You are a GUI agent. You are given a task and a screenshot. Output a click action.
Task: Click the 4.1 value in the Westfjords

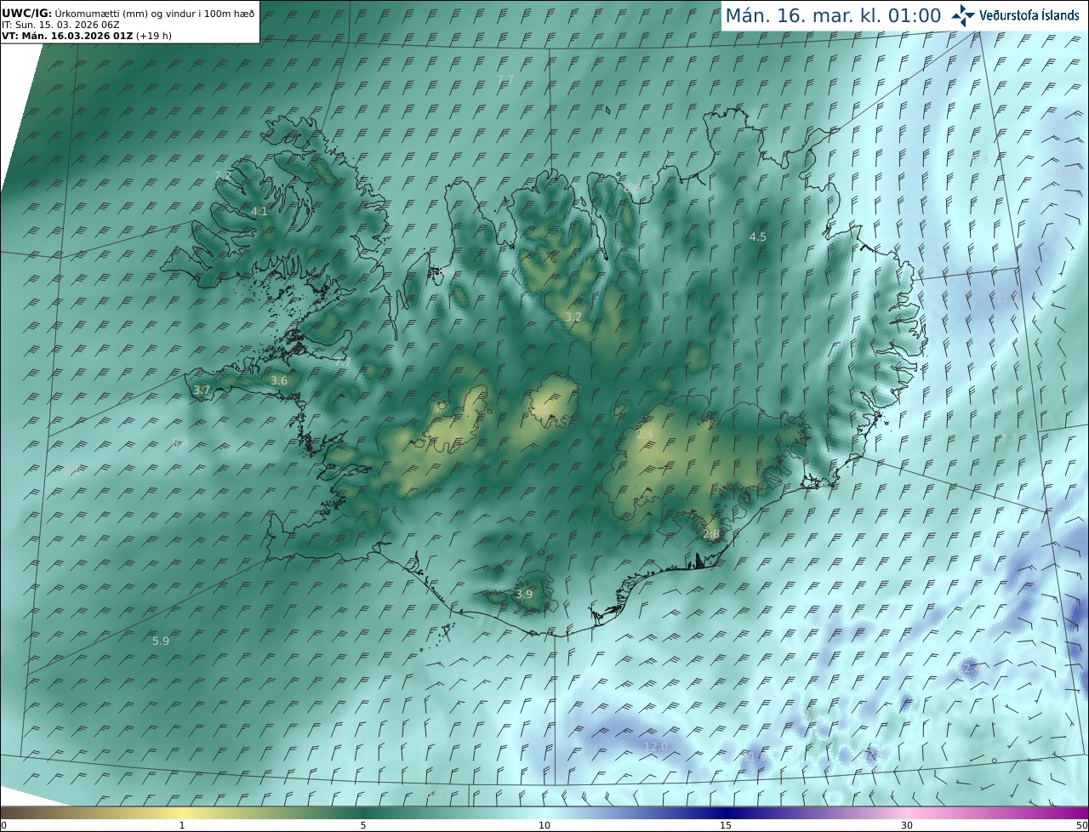(259, 211)
